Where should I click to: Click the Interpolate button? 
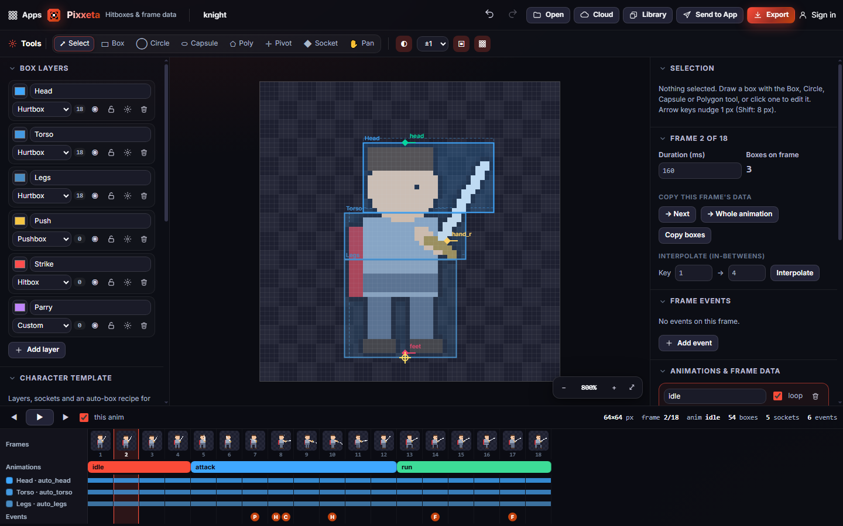click(794, 273)
